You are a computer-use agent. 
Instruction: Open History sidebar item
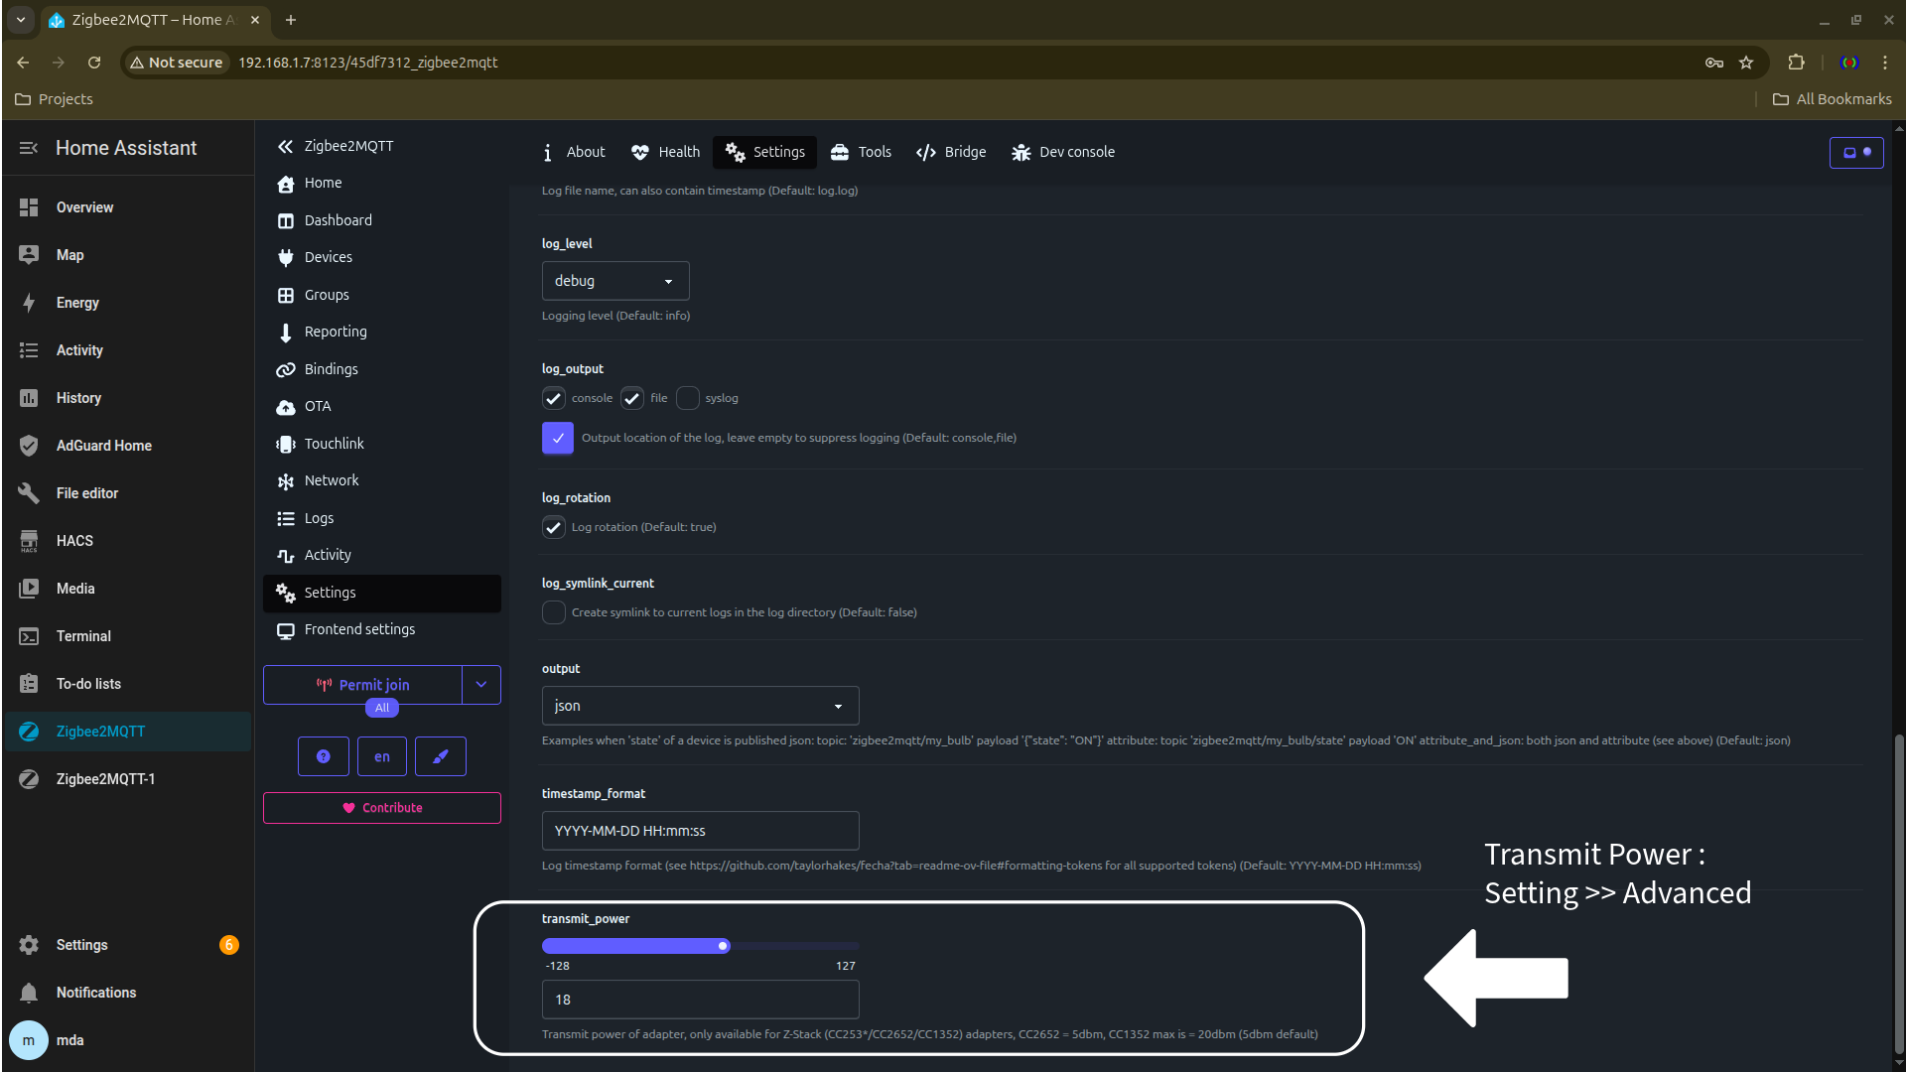[x=127, y=398]
